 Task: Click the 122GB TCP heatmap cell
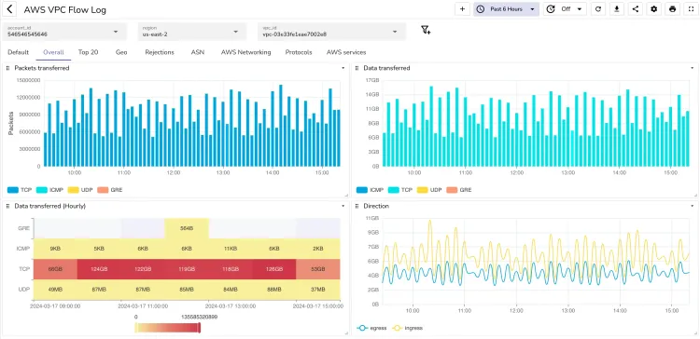(x=143, y=269)
